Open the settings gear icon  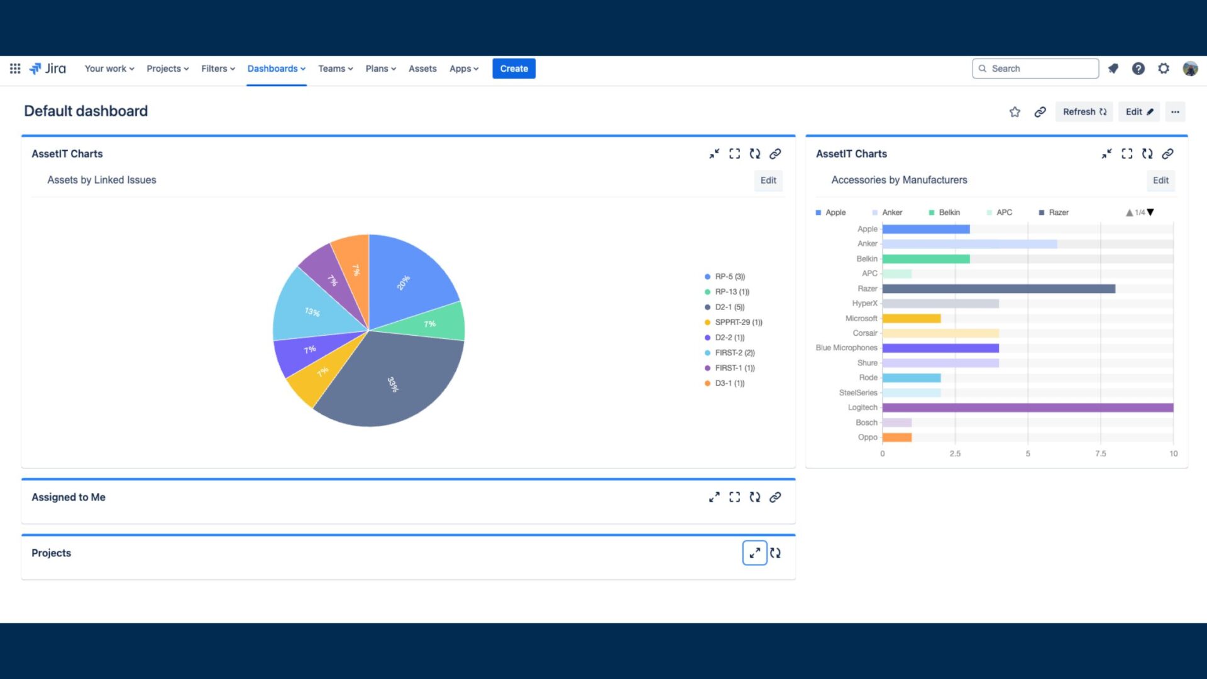(1164, 69)
